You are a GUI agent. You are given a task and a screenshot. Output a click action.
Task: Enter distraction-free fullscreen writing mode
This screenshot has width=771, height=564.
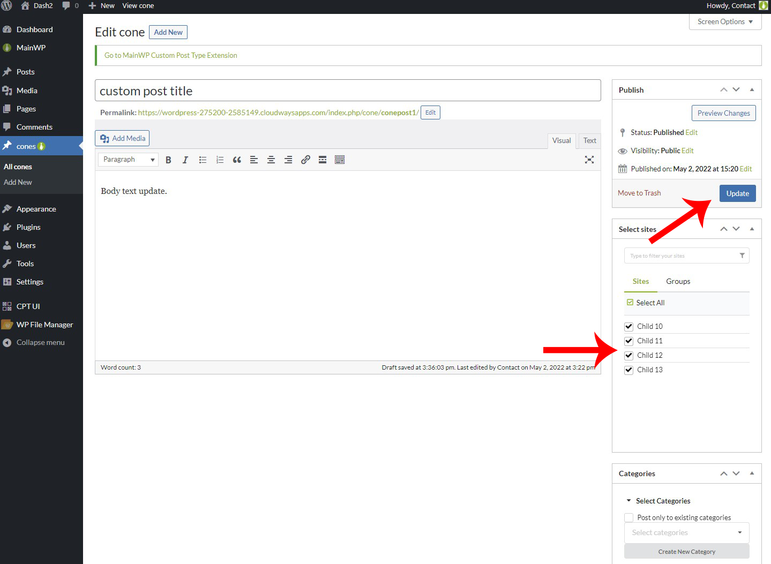click(x=589, y=159)
